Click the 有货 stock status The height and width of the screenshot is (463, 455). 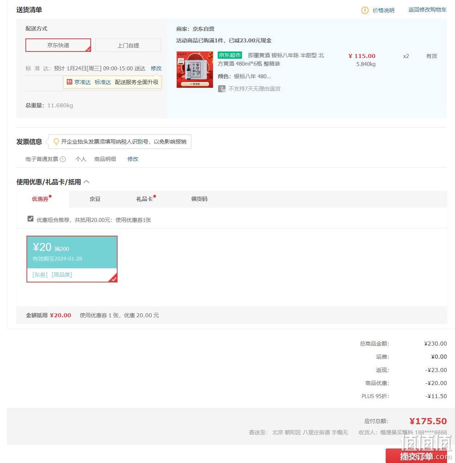tap(431, 56)
